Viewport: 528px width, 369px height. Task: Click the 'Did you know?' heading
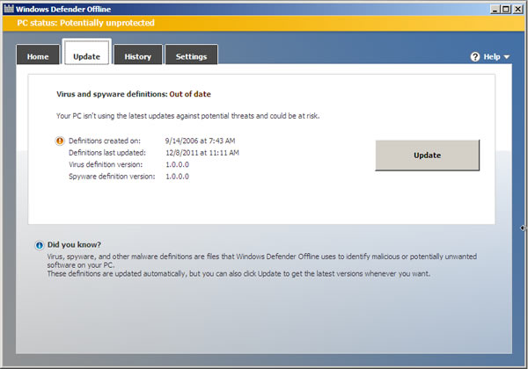tap(74, 244)
